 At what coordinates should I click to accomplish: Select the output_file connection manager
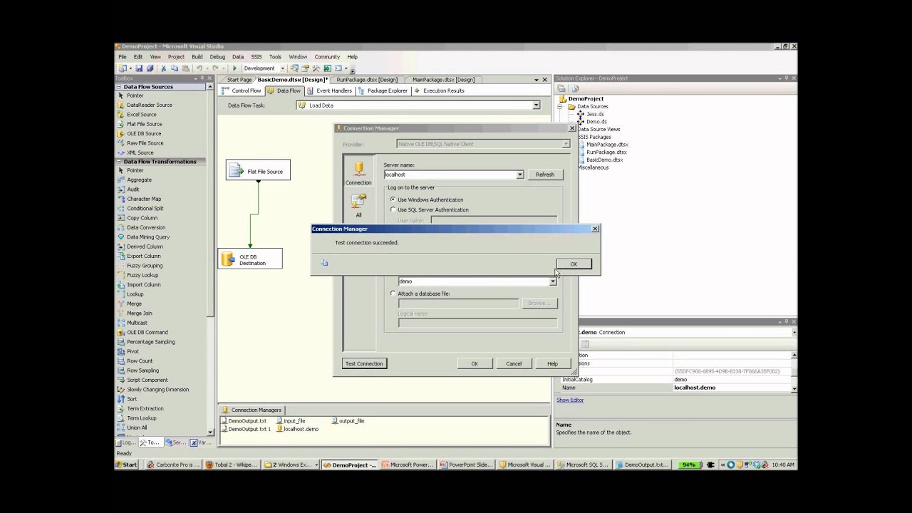[348, 421]
